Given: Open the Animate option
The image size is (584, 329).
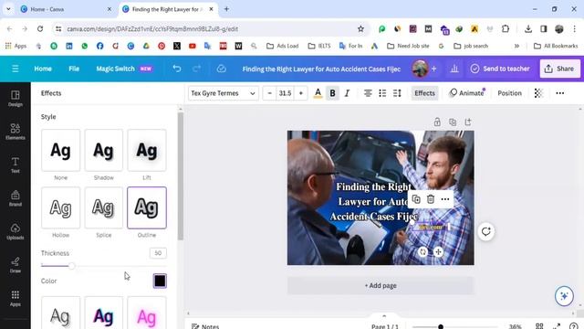Looking at the screenshot, I should (x=466, y=93).
